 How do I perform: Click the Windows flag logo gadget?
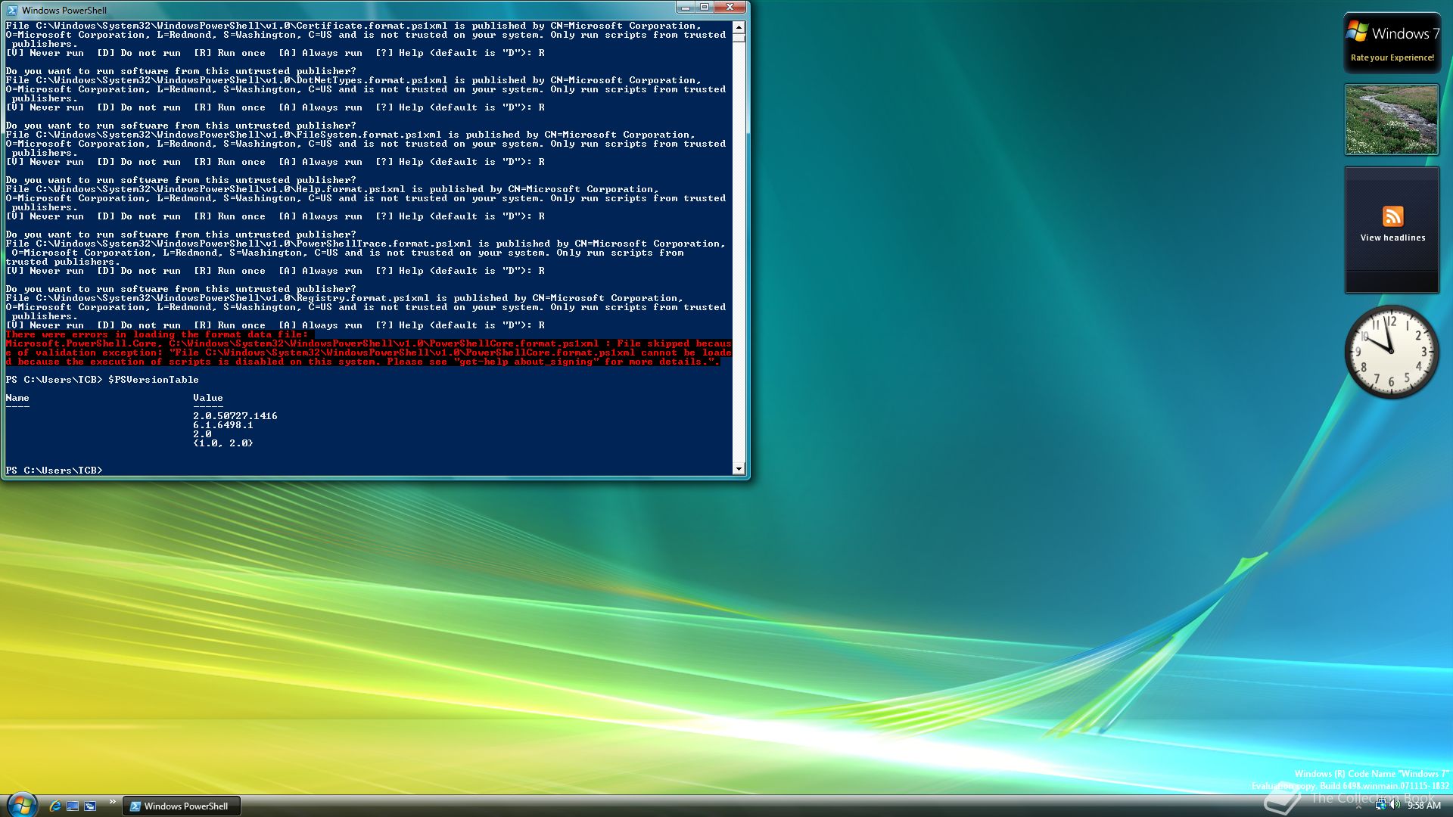tap(1358, 32)
